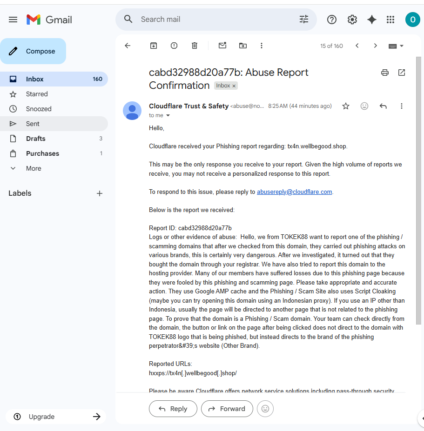
Task: Click the abusereply@cloudflare.com link
Action: 295,192
